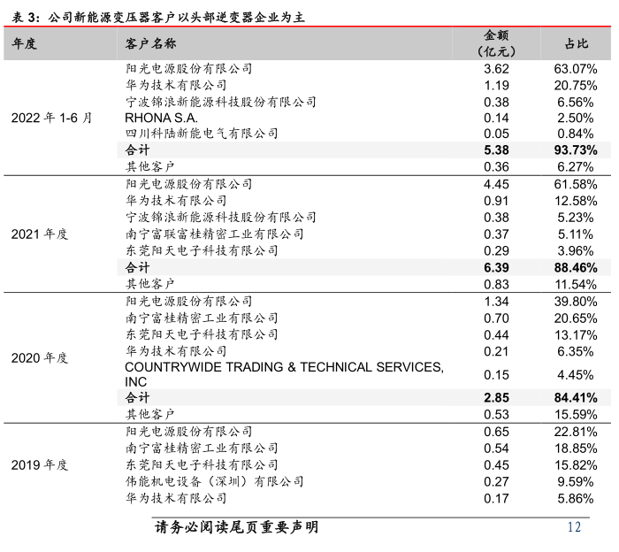Click the customer name RHONA S.A.
619x552 pixels.
(161, 118)
